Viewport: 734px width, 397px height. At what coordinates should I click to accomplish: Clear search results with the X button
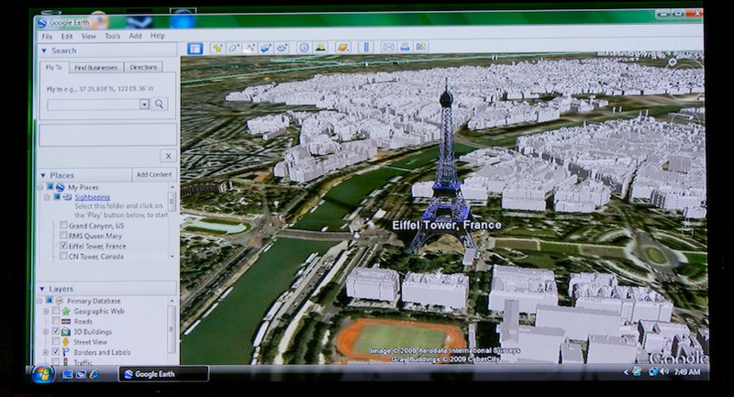[168, 156]
